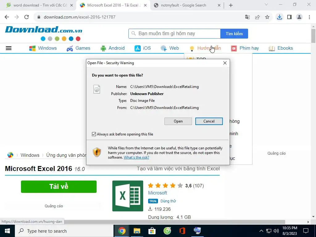
Task: Click the browser back arrow
Action: (x=7, y=17)
